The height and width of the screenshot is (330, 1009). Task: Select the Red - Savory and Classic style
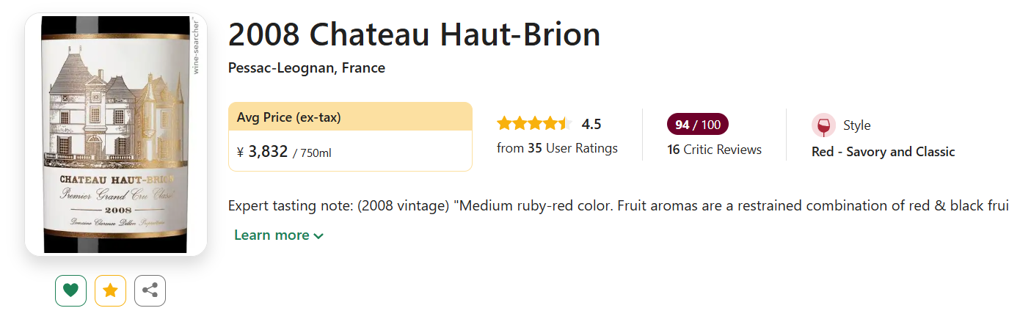point(883,152)
